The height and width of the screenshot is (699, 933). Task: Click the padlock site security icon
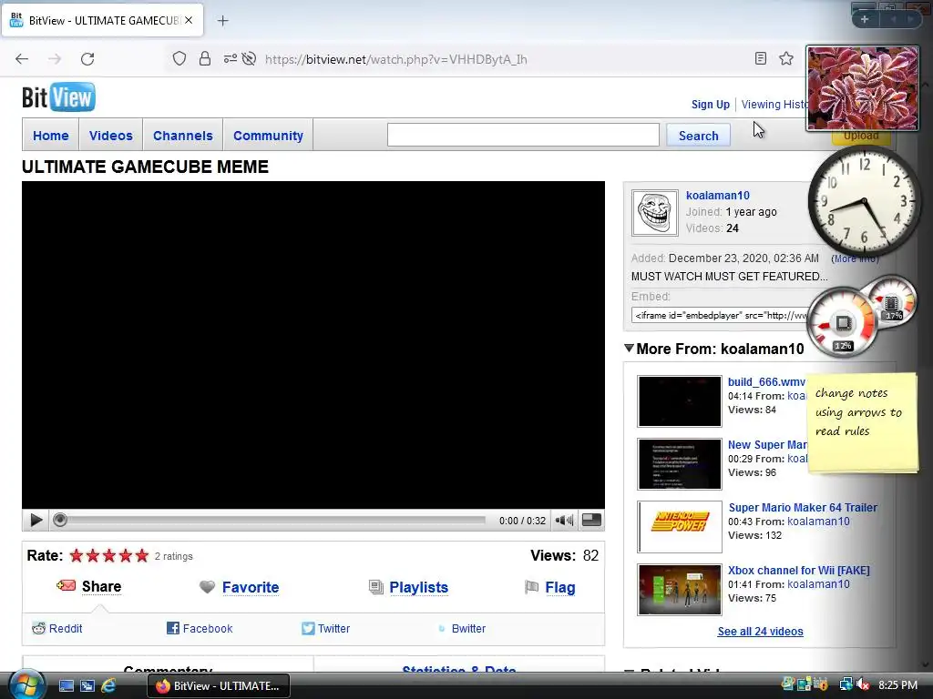pos(205,59)
